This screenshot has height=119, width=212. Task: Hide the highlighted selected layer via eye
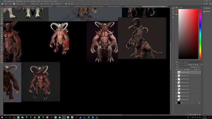pos(176,72)
